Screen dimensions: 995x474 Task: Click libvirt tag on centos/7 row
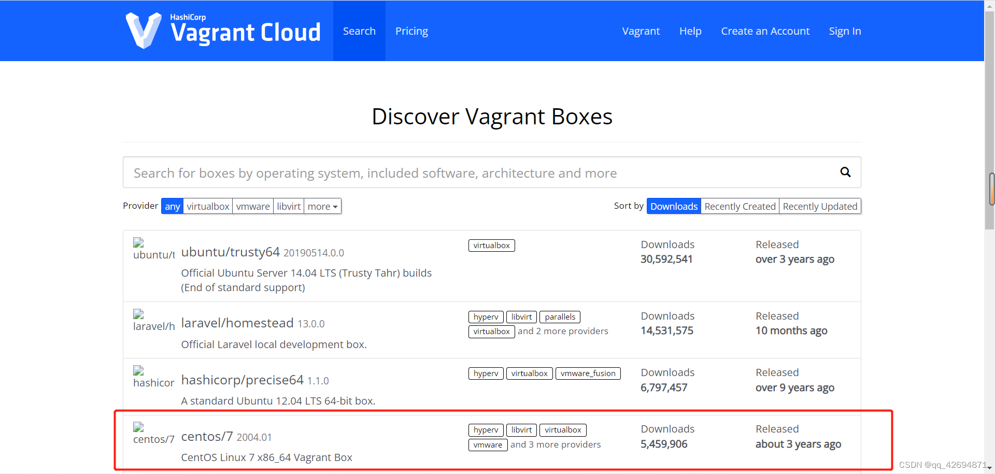pos(521,430)
